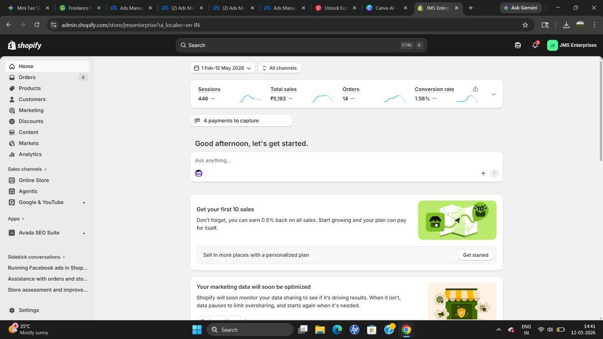Screen dimensions: 603x339
Task: Click the Shopify admin search bar
Action: point(301,45)
